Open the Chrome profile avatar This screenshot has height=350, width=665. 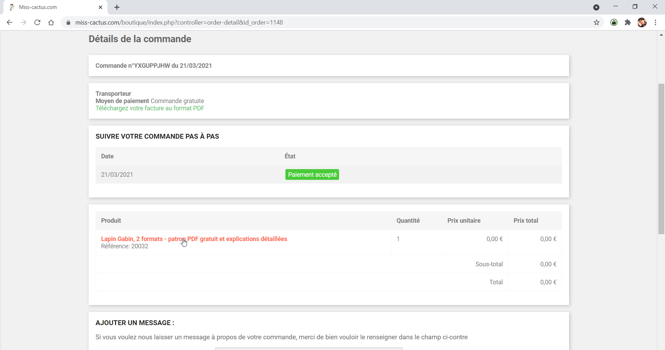[642, 22]
